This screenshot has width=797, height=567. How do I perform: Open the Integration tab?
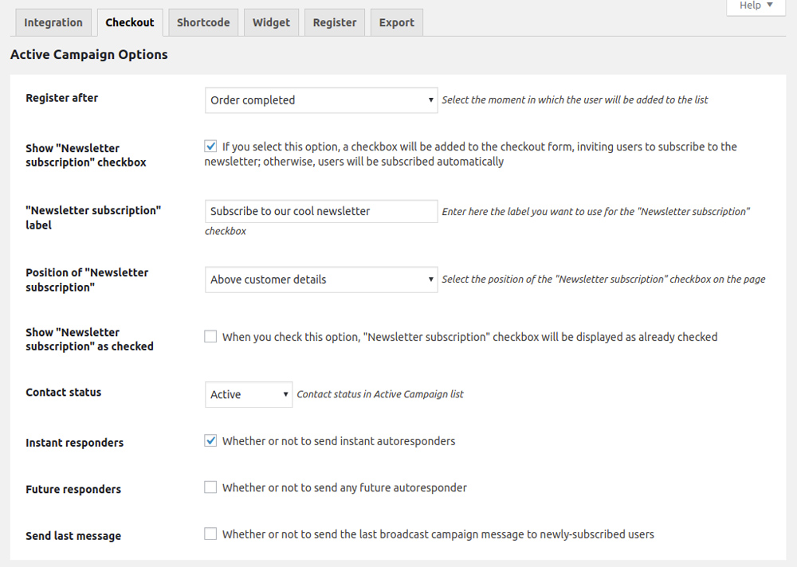[x=53, y=22]
